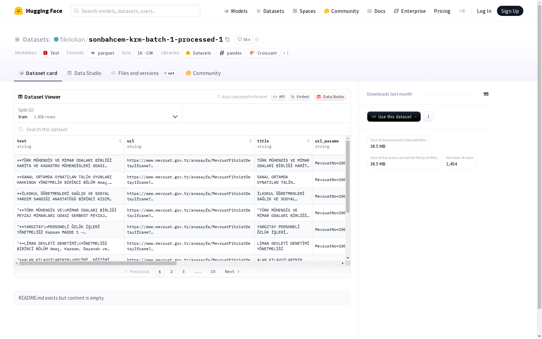Click the Sign Up button
This screenshot has width=542, height=339.
click(510, 11)
